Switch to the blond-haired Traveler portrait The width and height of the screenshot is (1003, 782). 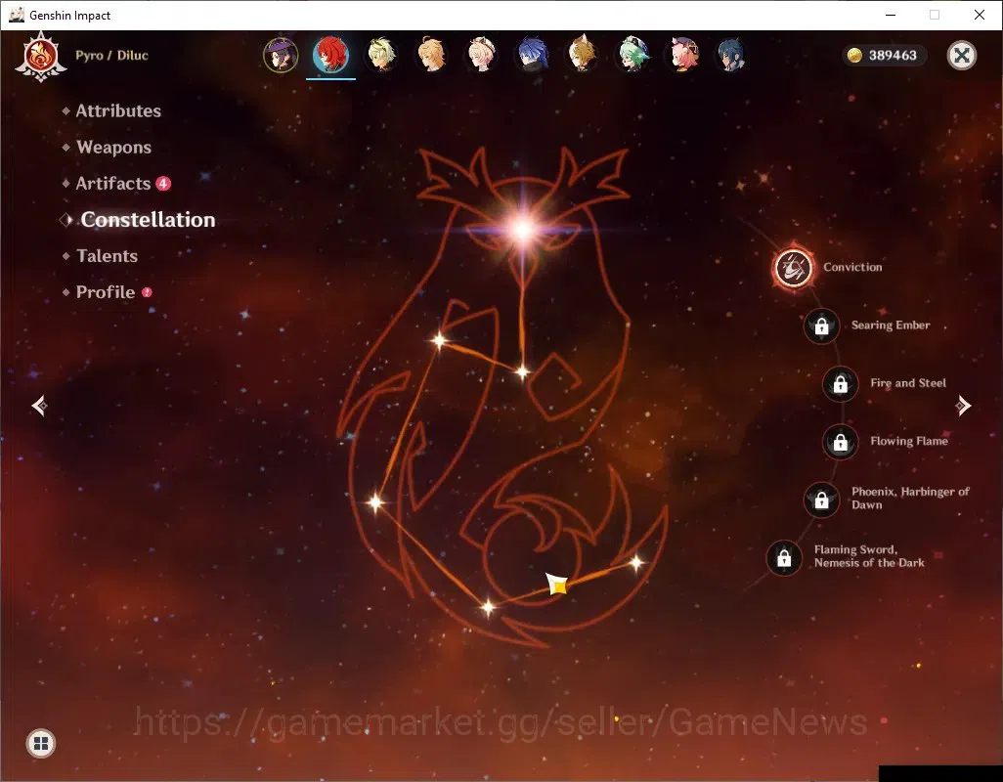pyautogui.click(x=432, y=55)
